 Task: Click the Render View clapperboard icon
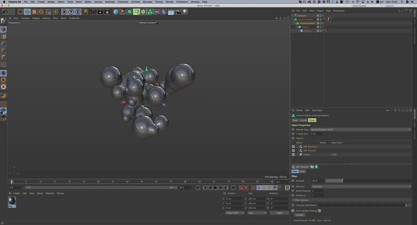tap(93, 12)
